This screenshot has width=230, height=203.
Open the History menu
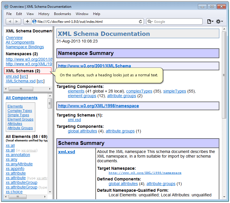pos(44,14)
